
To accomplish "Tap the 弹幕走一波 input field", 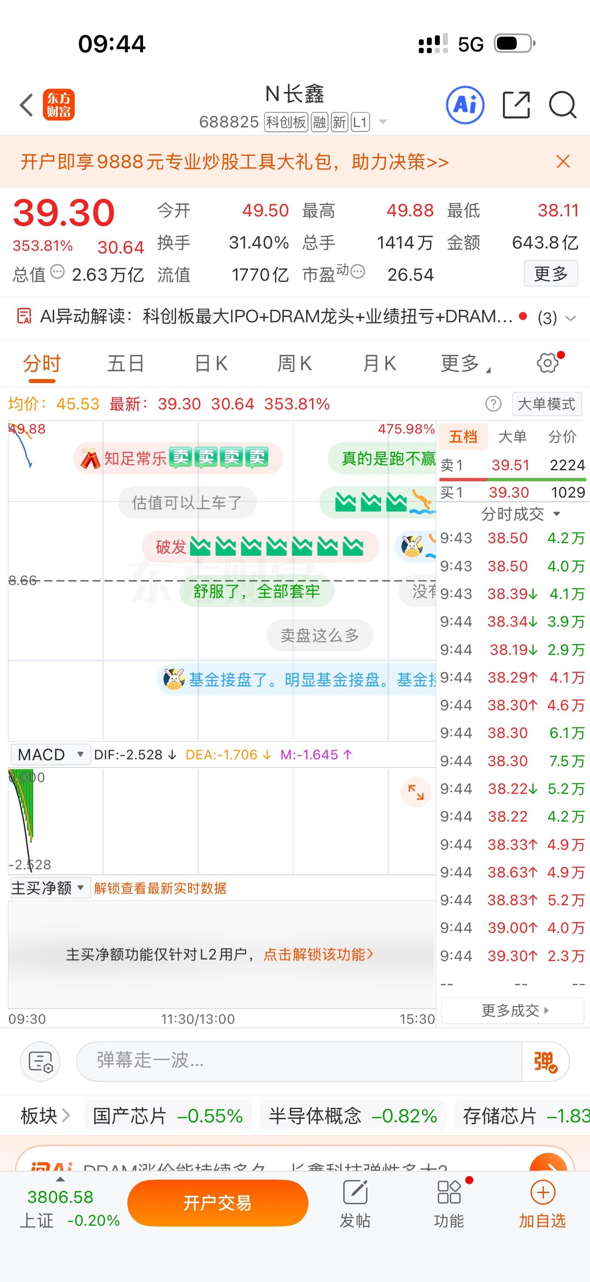I will point(299,1062).
